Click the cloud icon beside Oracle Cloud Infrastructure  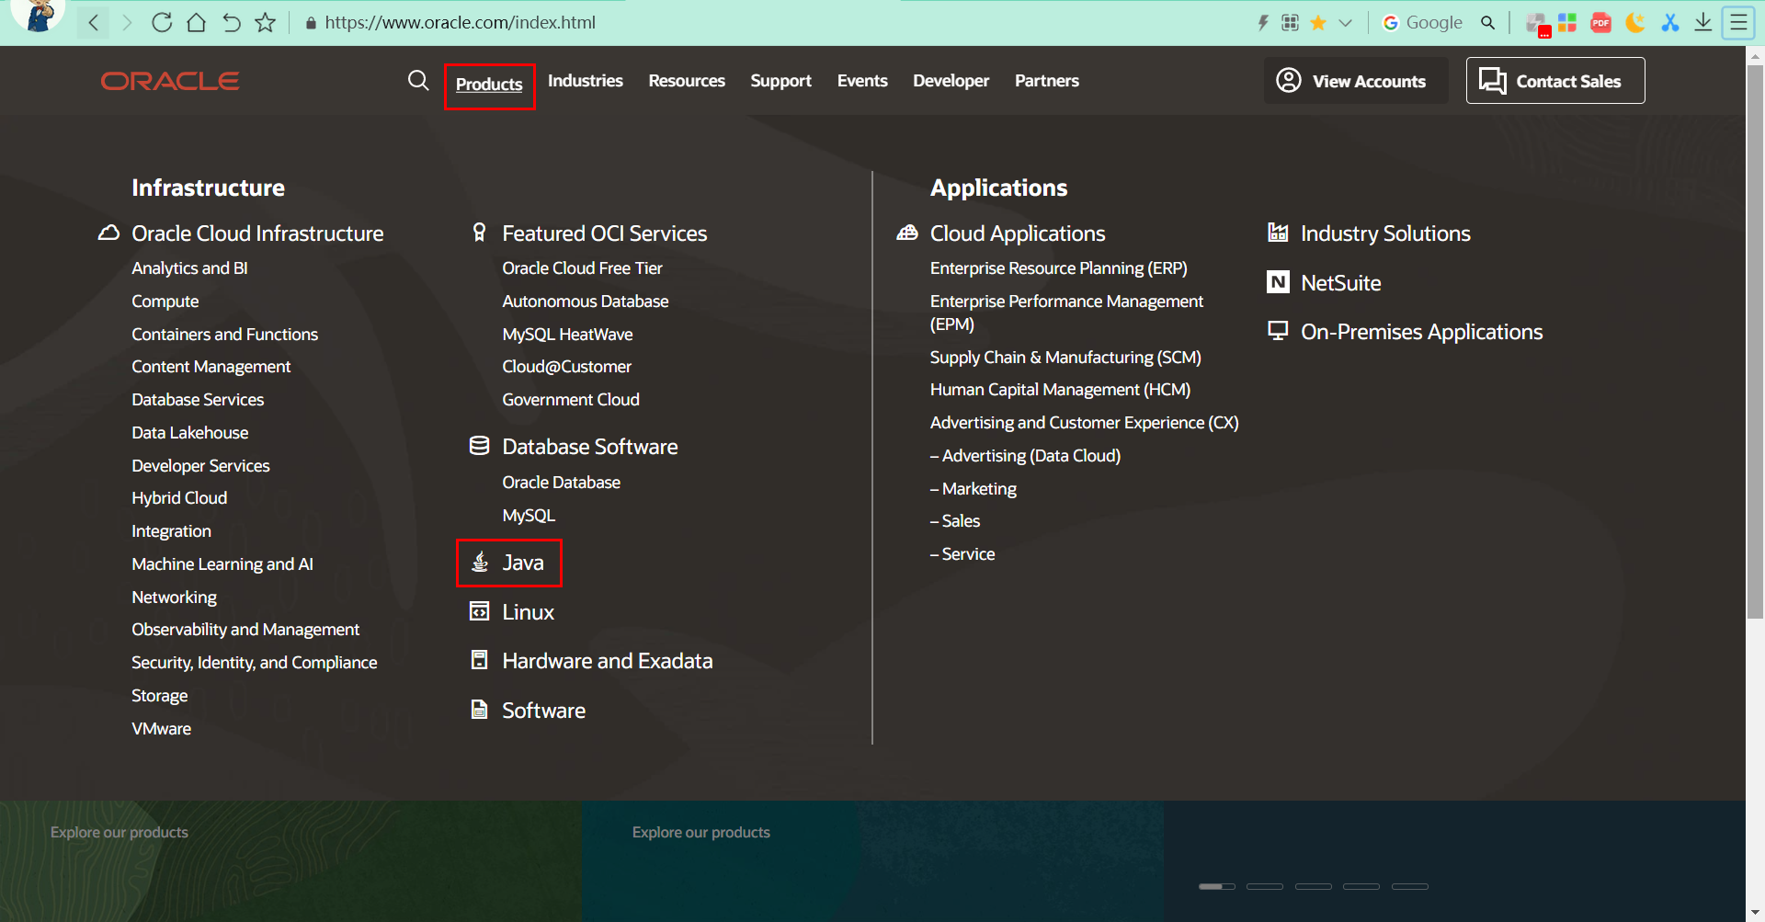[108, 233]
